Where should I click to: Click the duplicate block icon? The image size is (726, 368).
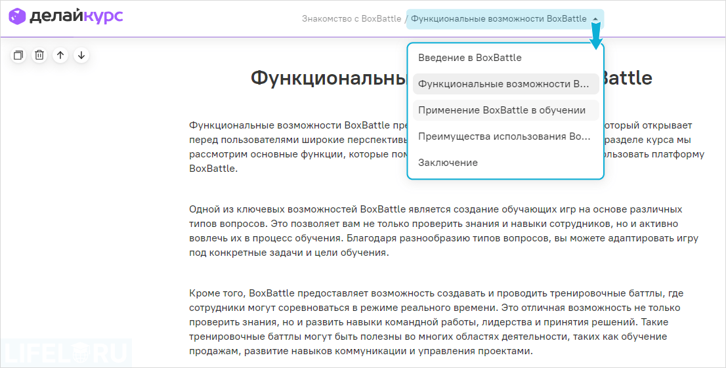click(x=18, y=55)
